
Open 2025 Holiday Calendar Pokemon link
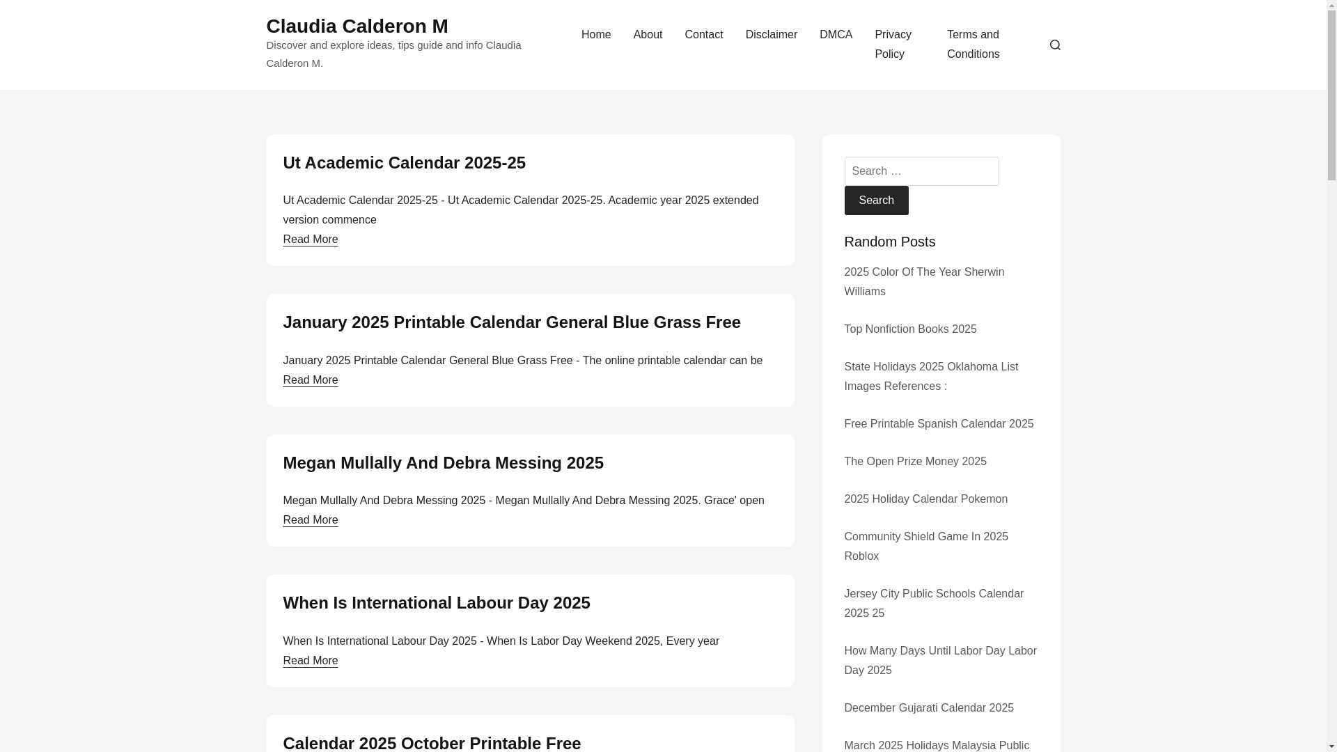[x=925, y=499]
